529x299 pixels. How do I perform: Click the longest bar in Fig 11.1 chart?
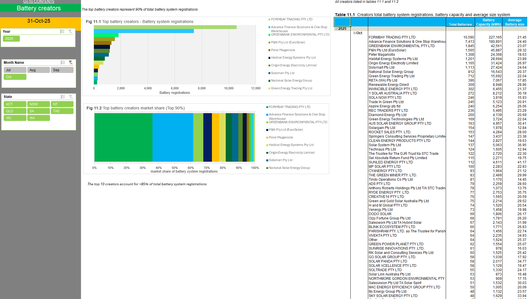tap(165, 27)
